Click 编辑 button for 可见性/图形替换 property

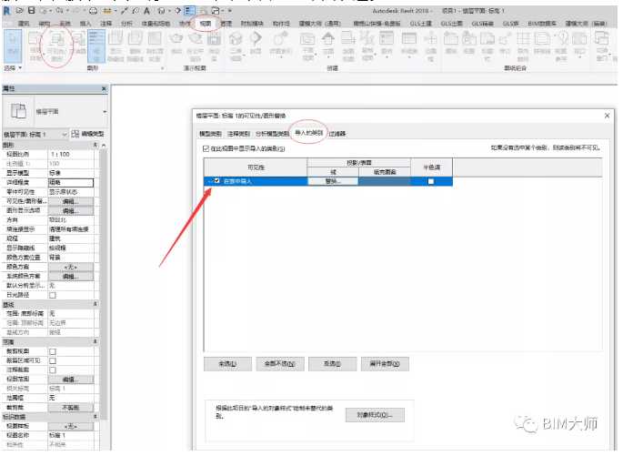point(71,201)
